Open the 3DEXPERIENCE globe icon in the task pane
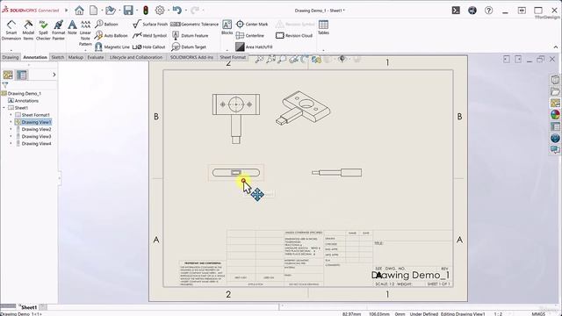This screenshot has width=562, height=316. (x=555, y=138)
